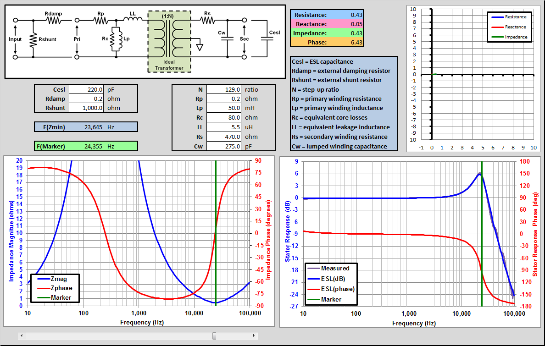Click the Rc value cell 80.0
The height and width of the screenshot is (346, 545).
[x=224, y=117]
